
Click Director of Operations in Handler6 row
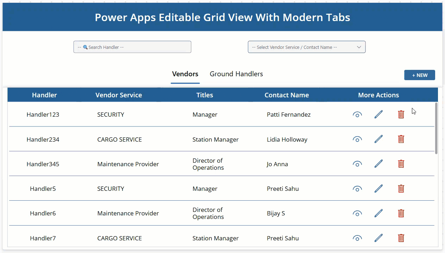tap(208, 213)
